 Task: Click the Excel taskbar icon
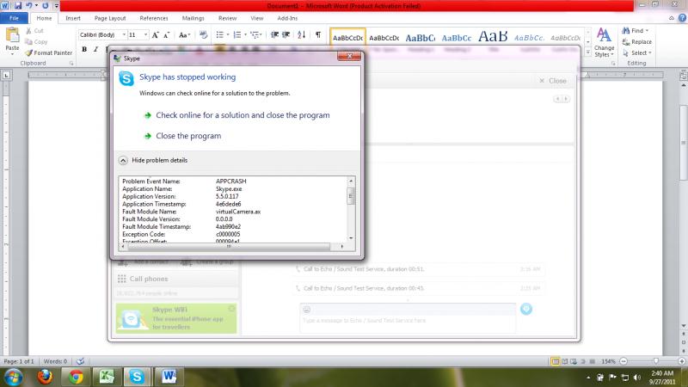(x=106, y=376)
